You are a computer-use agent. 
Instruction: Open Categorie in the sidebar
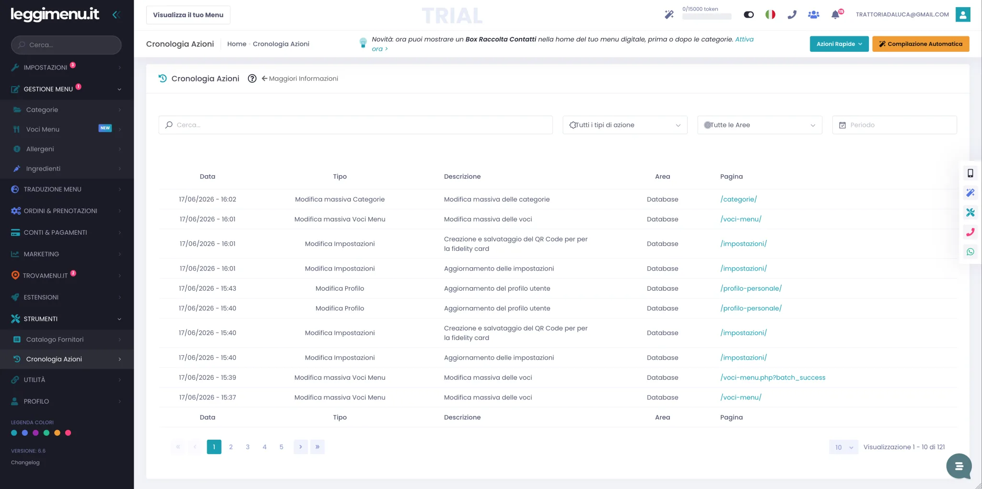point(67,110)
